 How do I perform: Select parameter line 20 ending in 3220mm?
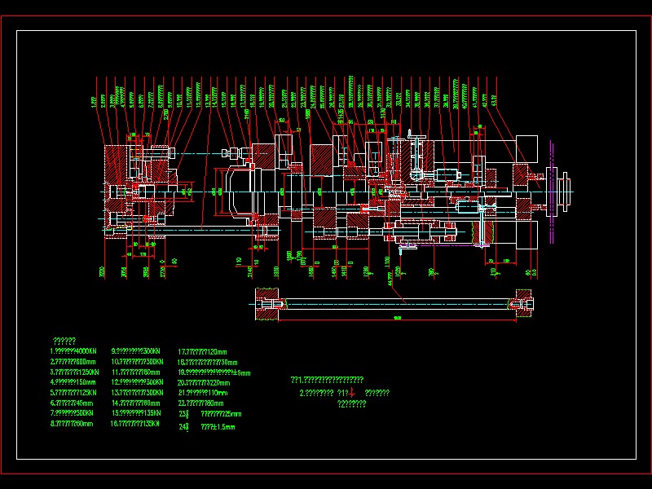pyautogui.click(x=204, y=383)
